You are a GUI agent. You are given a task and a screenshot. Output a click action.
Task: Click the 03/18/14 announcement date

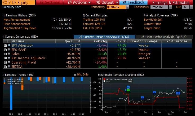[65, 20]
